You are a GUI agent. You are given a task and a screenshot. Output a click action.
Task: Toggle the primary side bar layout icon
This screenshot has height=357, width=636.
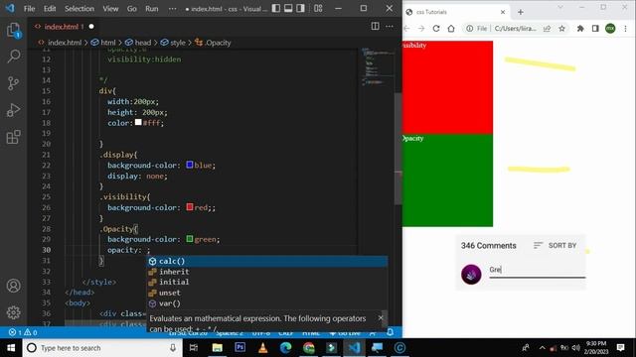coord(276,8)
